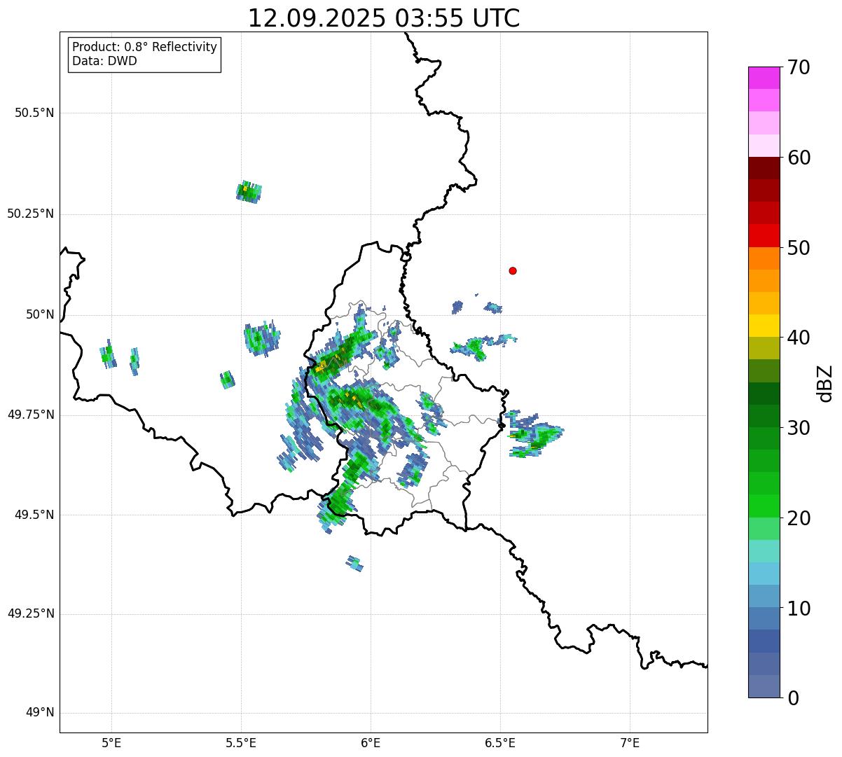The height and width of the screenshot is (757, 842).
Task: Click the title '12.09.2025 03:55 UTC'
Action: [x=384, y=18]
